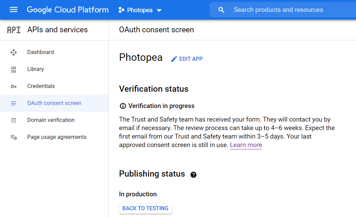Click the Dashboard sidebar icon
The image size is (356, 217).
(x=14, y=52)
